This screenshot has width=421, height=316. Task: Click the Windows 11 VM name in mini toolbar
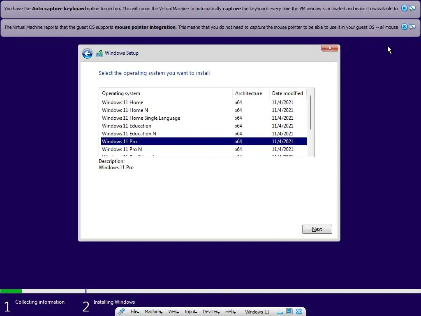pyautogui.click(x=257, y=312)
